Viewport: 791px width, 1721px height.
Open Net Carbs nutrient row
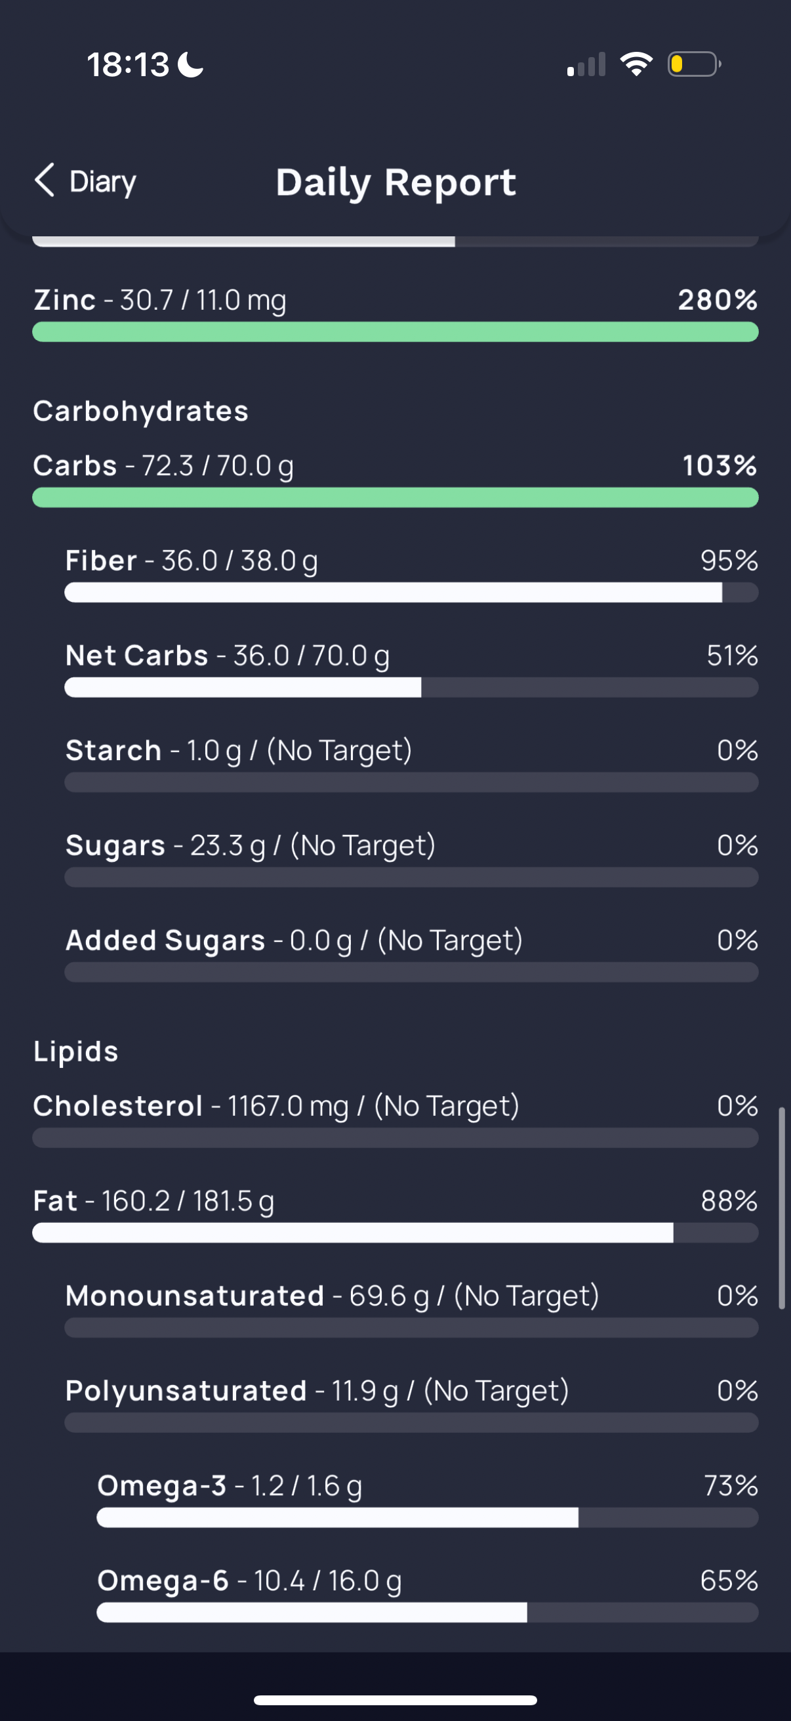[x=227, y=656]
